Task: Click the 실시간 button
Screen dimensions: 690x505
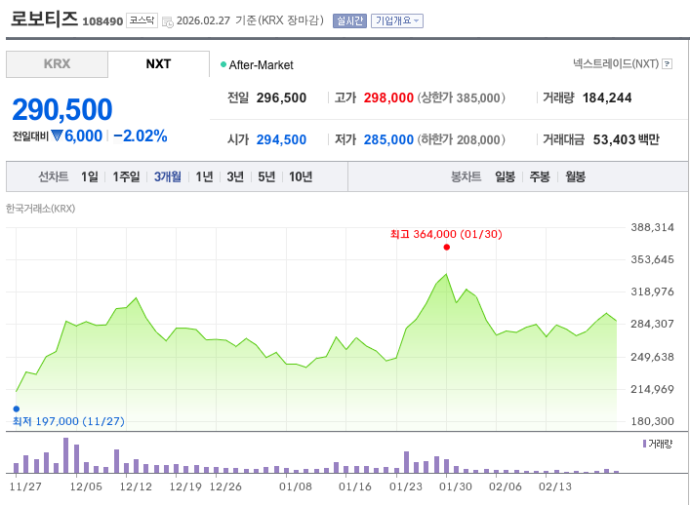Action: [349, 20]
